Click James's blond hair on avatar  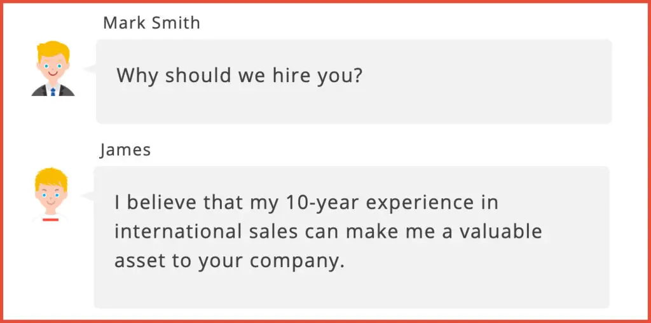coord(51,178)
